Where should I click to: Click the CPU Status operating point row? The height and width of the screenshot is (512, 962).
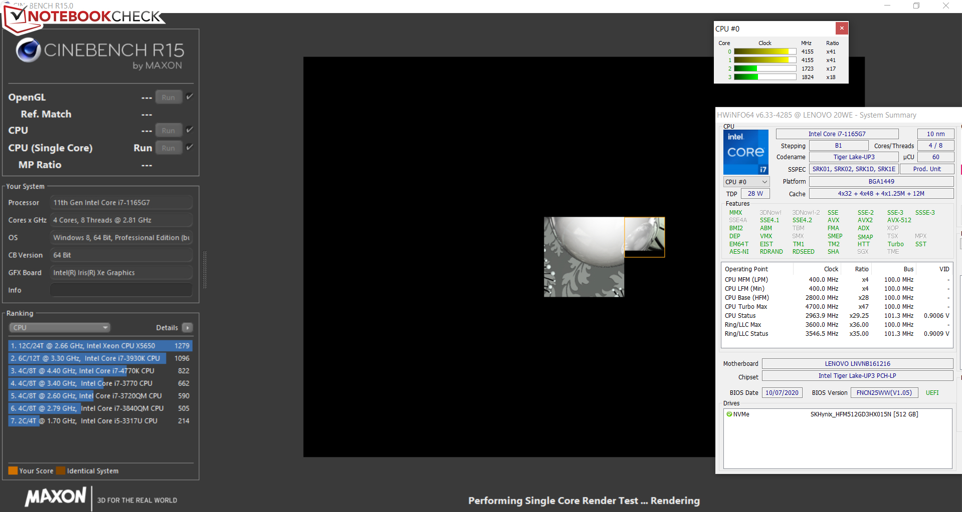[837, 316]
